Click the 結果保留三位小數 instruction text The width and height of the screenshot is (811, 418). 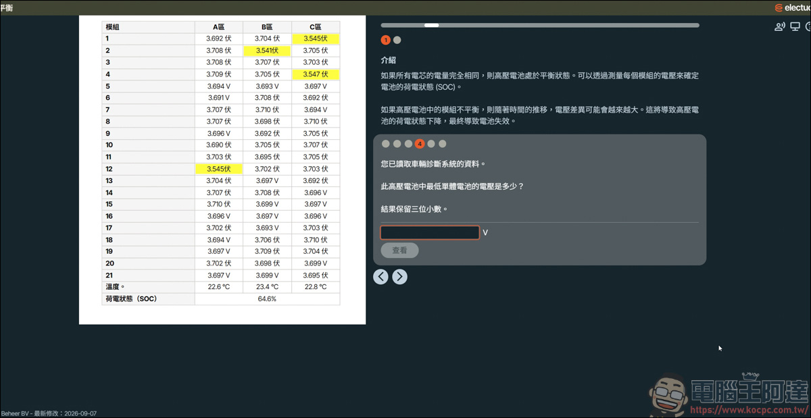click(414, 209)
